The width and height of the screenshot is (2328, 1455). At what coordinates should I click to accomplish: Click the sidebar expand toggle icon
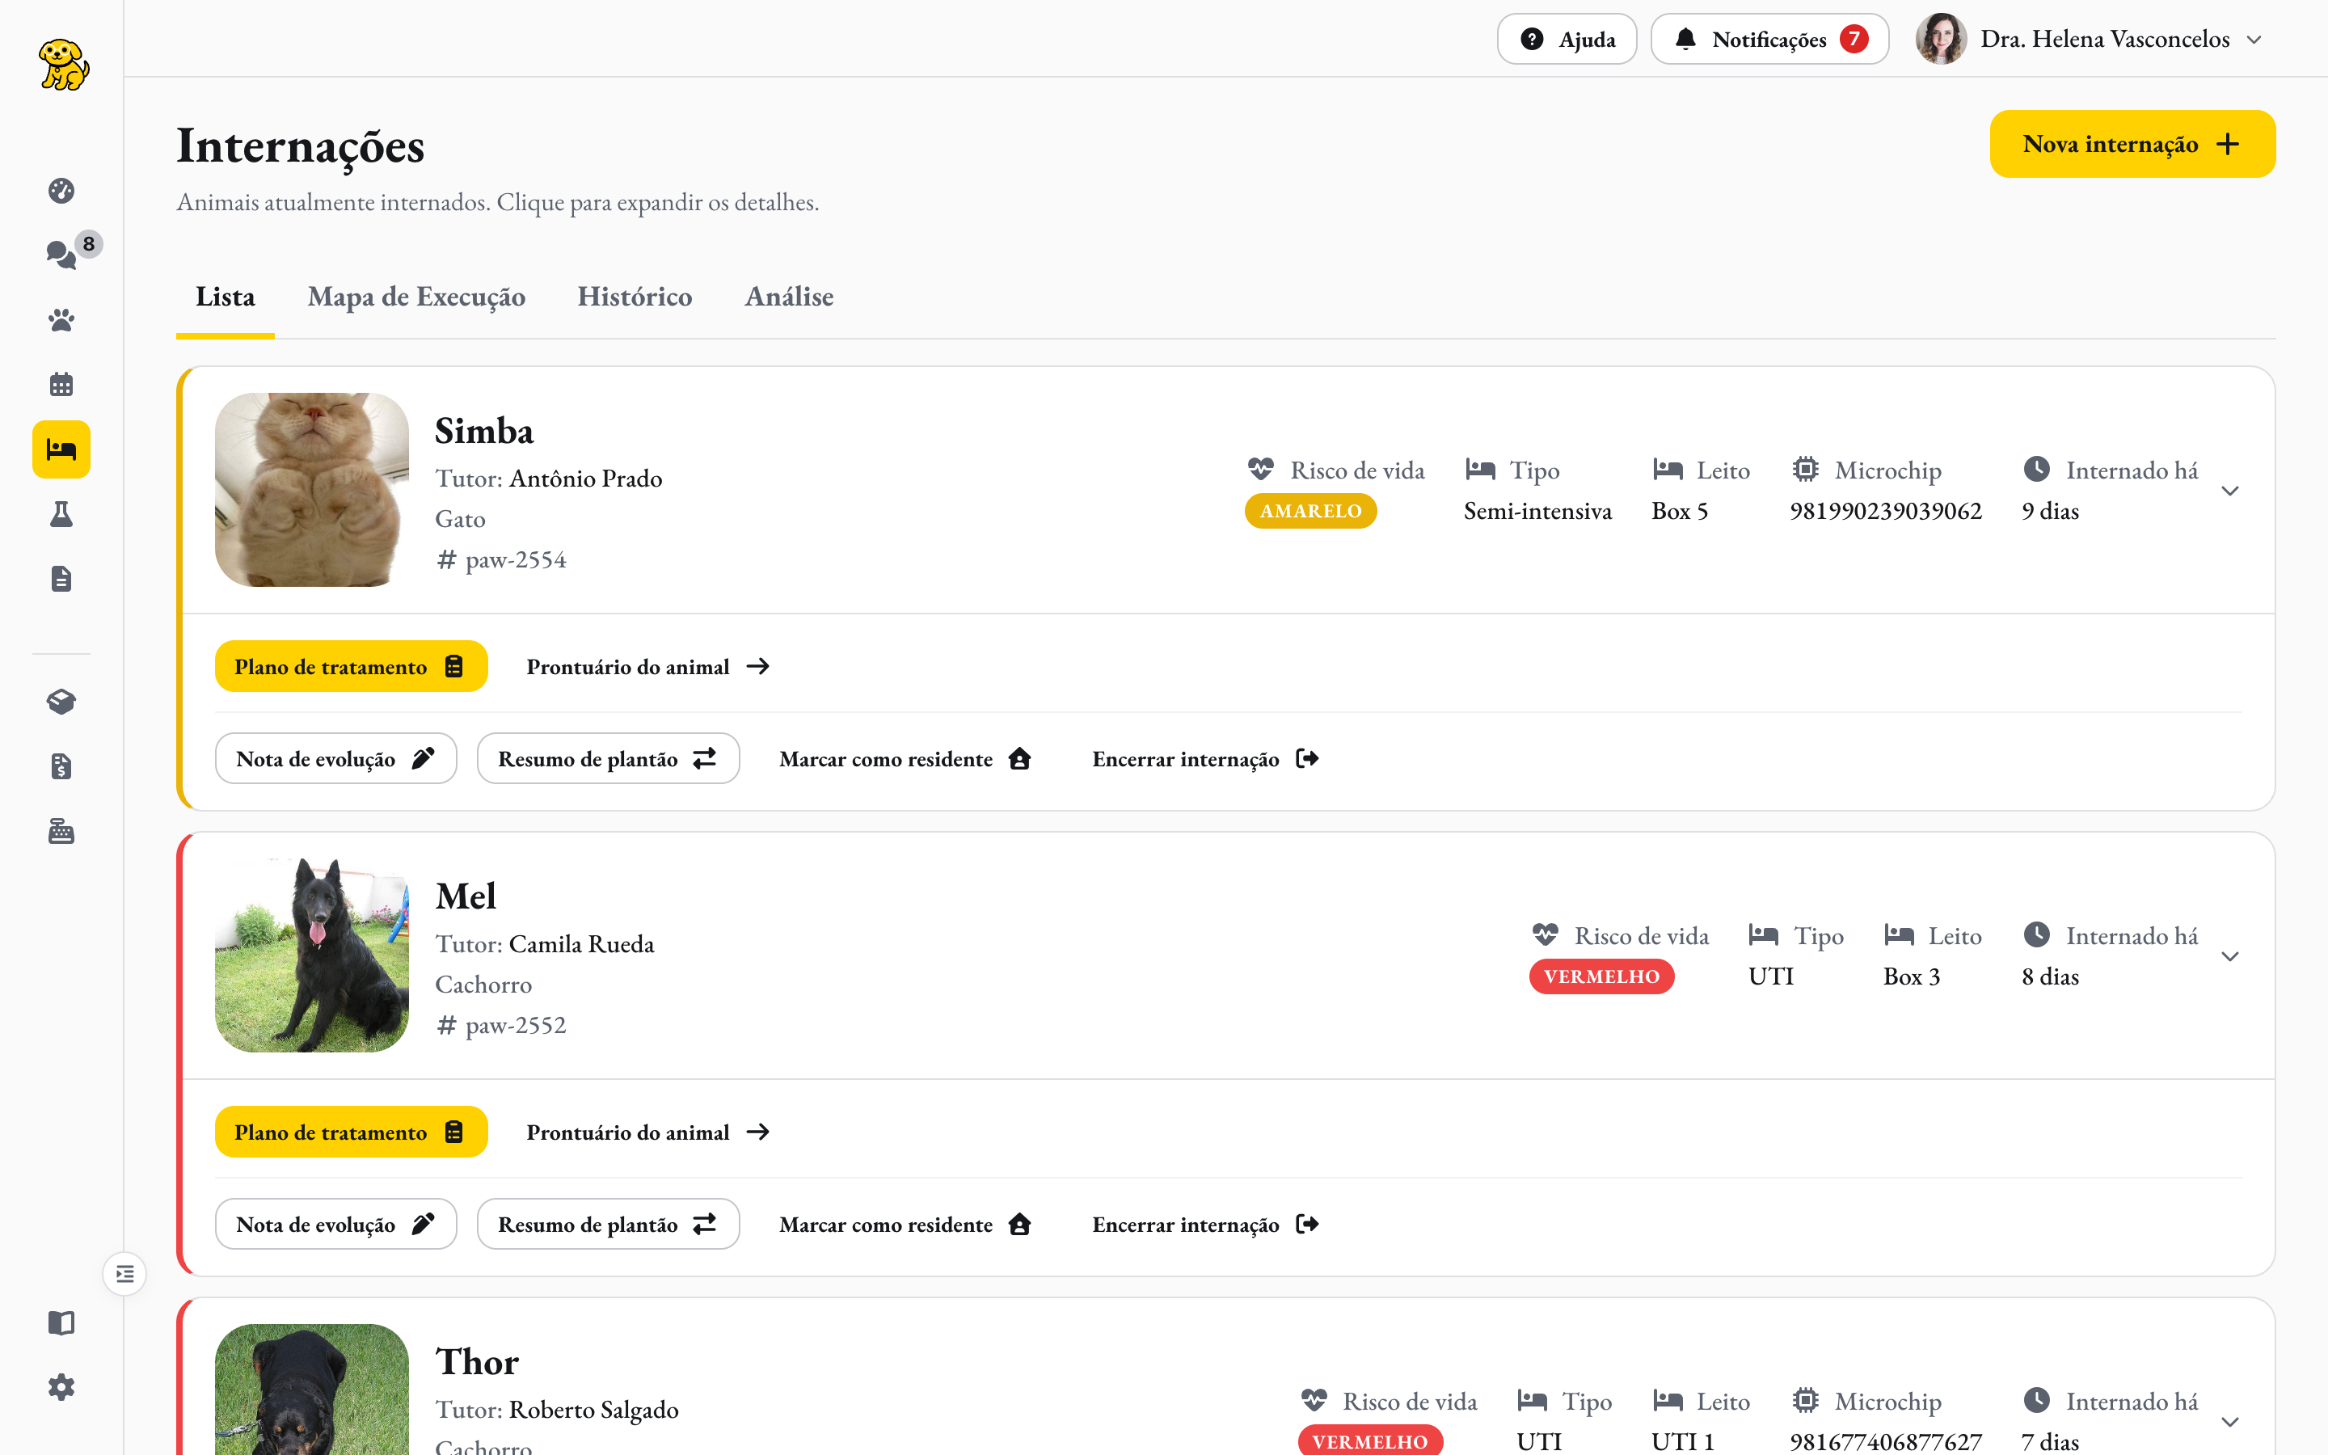125,1274
